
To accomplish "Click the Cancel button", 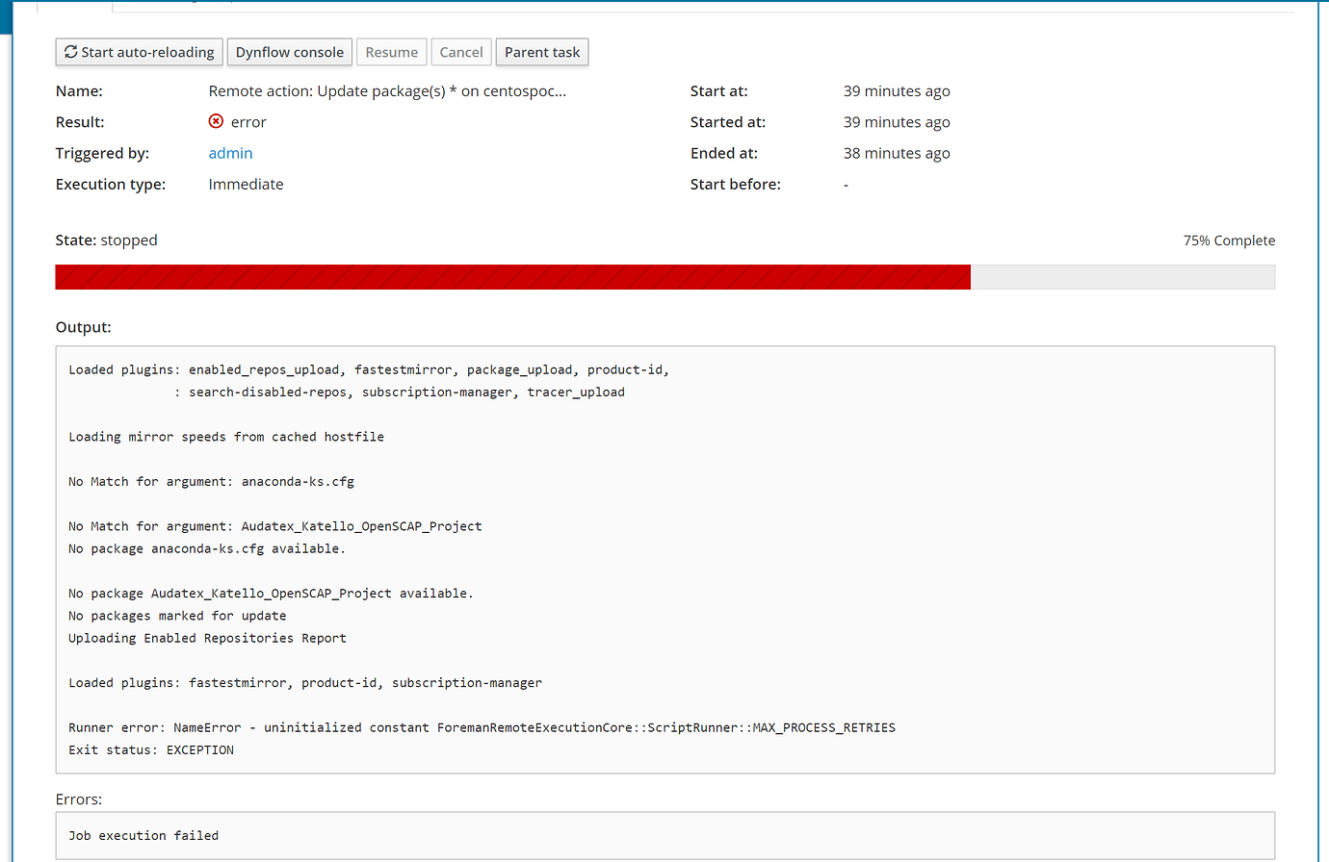I will [x=461, y=52].
